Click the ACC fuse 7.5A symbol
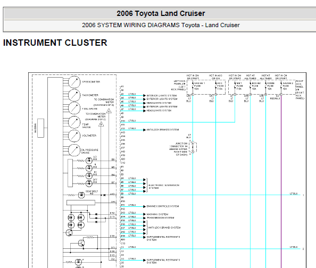Image resolution: width=316 pixels, height=268 pixels. pos(216,86)
